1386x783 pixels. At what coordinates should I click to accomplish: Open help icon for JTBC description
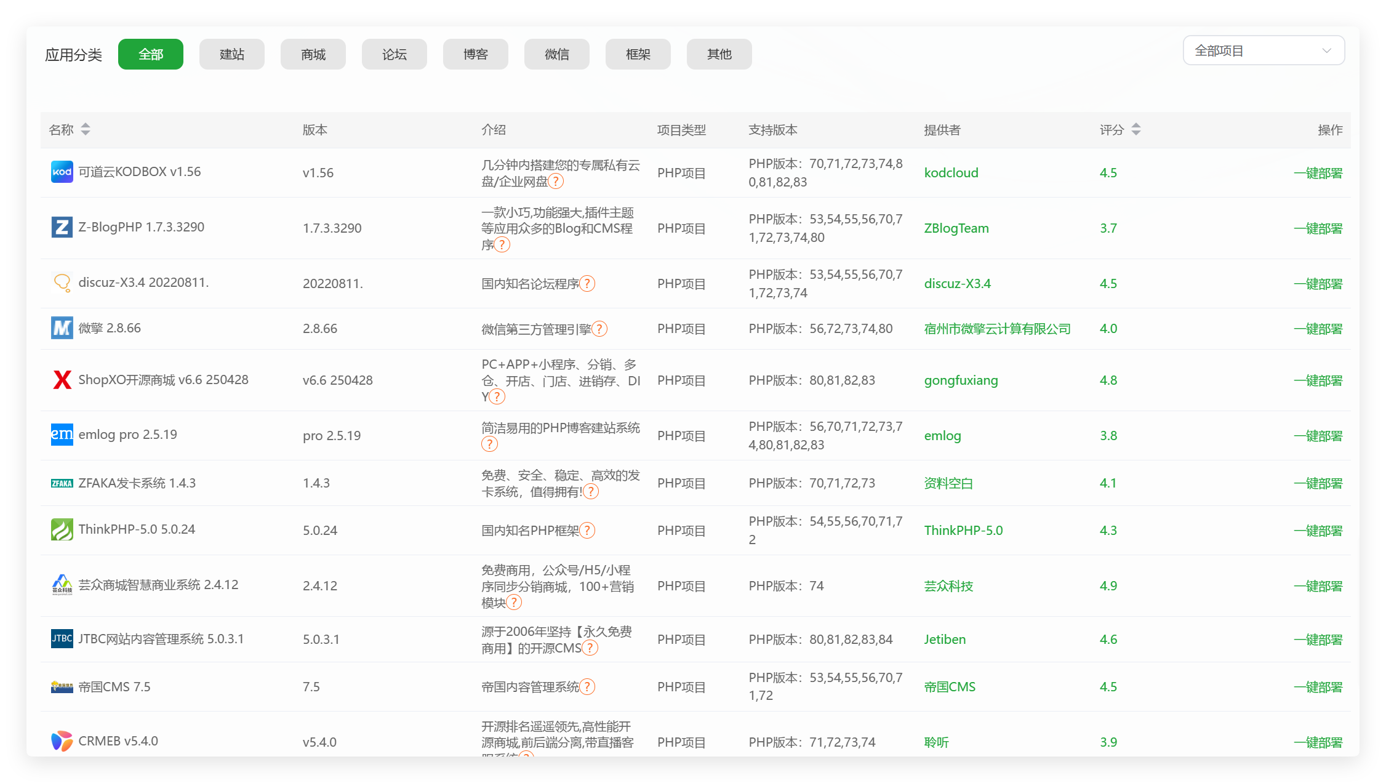(590, 648)
